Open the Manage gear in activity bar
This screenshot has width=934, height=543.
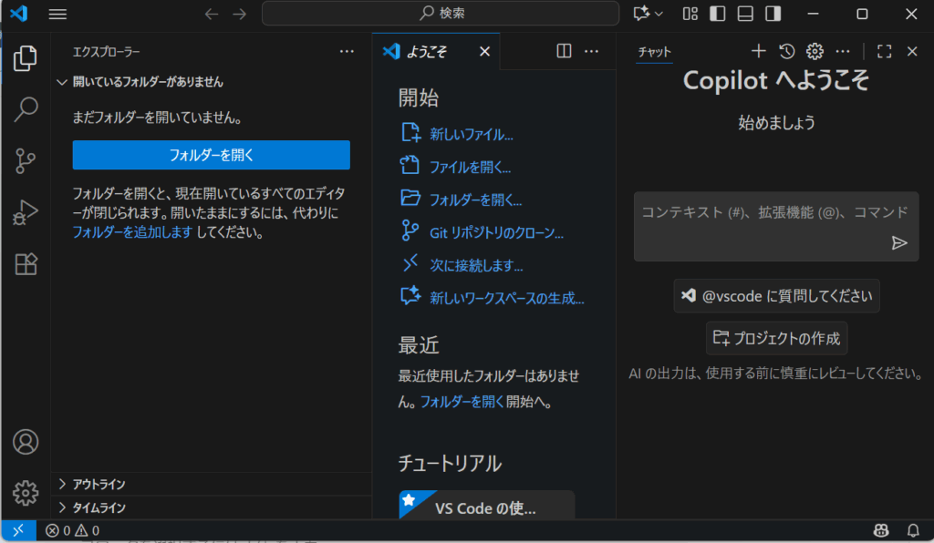[x=26, y=493]
